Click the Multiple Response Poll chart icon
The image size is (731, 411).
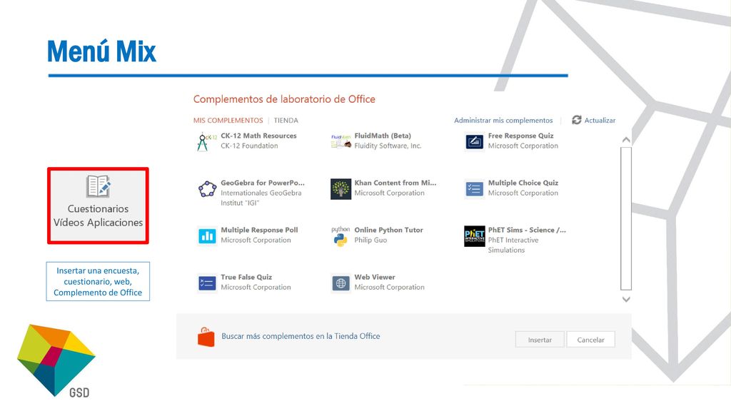tap(207, 235)
